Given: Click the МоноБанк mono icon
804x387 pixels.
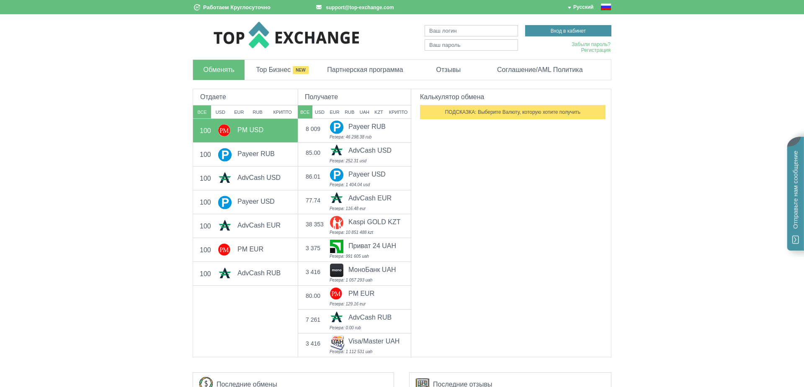Looking at the screenshot, I should point(336,270).
